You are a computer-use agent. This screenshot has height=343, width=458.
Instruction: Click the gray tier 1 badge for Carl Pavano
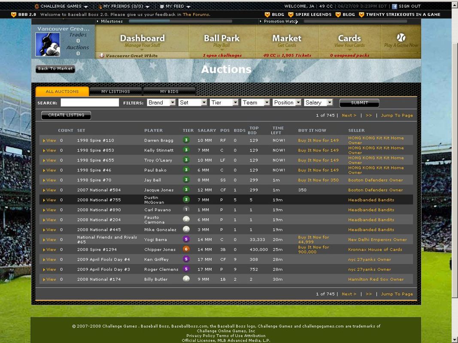coord(186,210)
